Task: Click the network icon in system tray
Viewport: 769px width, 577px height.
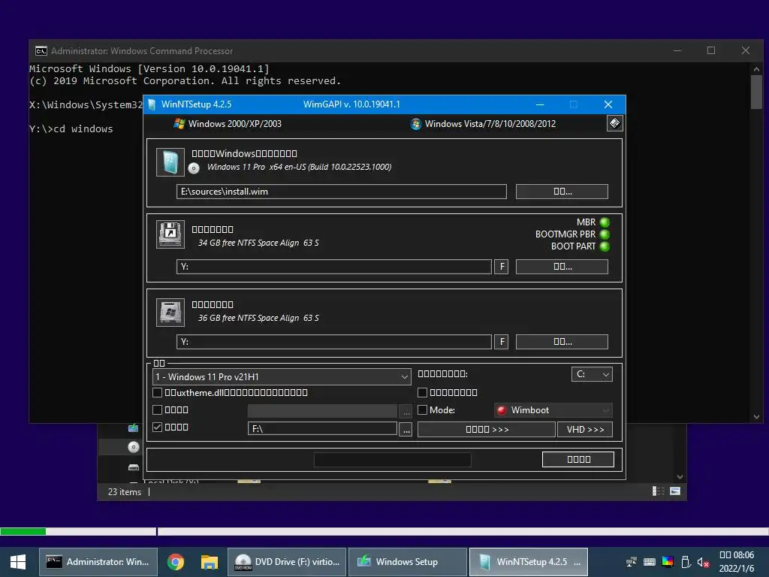Action: point(632,562)
